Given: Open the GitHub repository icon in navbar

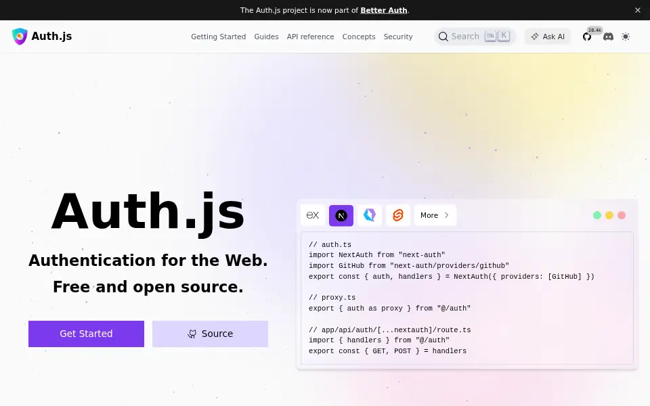Looking at the screenshot, I should 586,37.
